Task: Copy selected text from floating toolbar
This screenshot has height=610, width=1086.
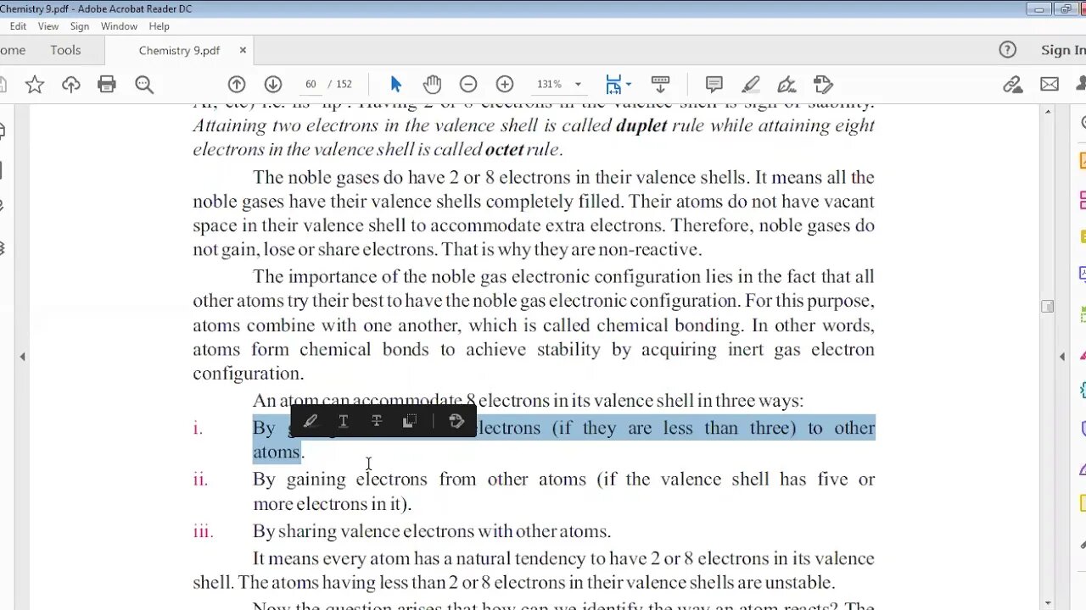Action: [410, 421]
